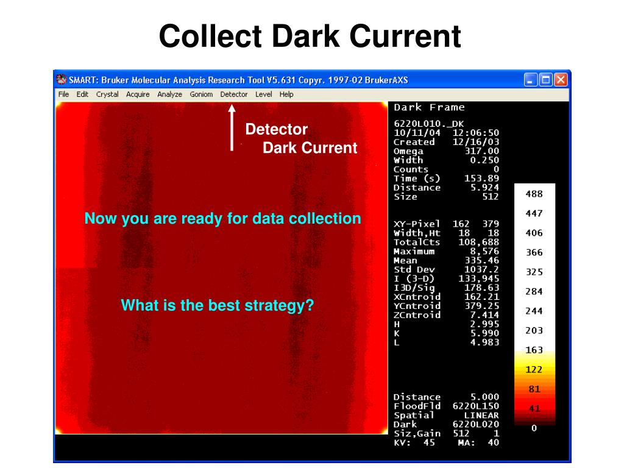Click the I (3-D) value 133,945
Viewport: 624px width, 468px height.
pos(479,278)
